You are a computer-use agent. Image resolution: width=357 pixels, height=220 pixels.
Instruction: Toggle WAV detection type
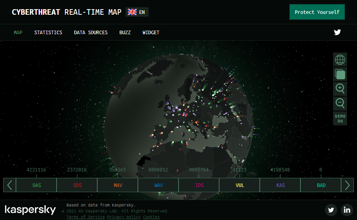159,185
